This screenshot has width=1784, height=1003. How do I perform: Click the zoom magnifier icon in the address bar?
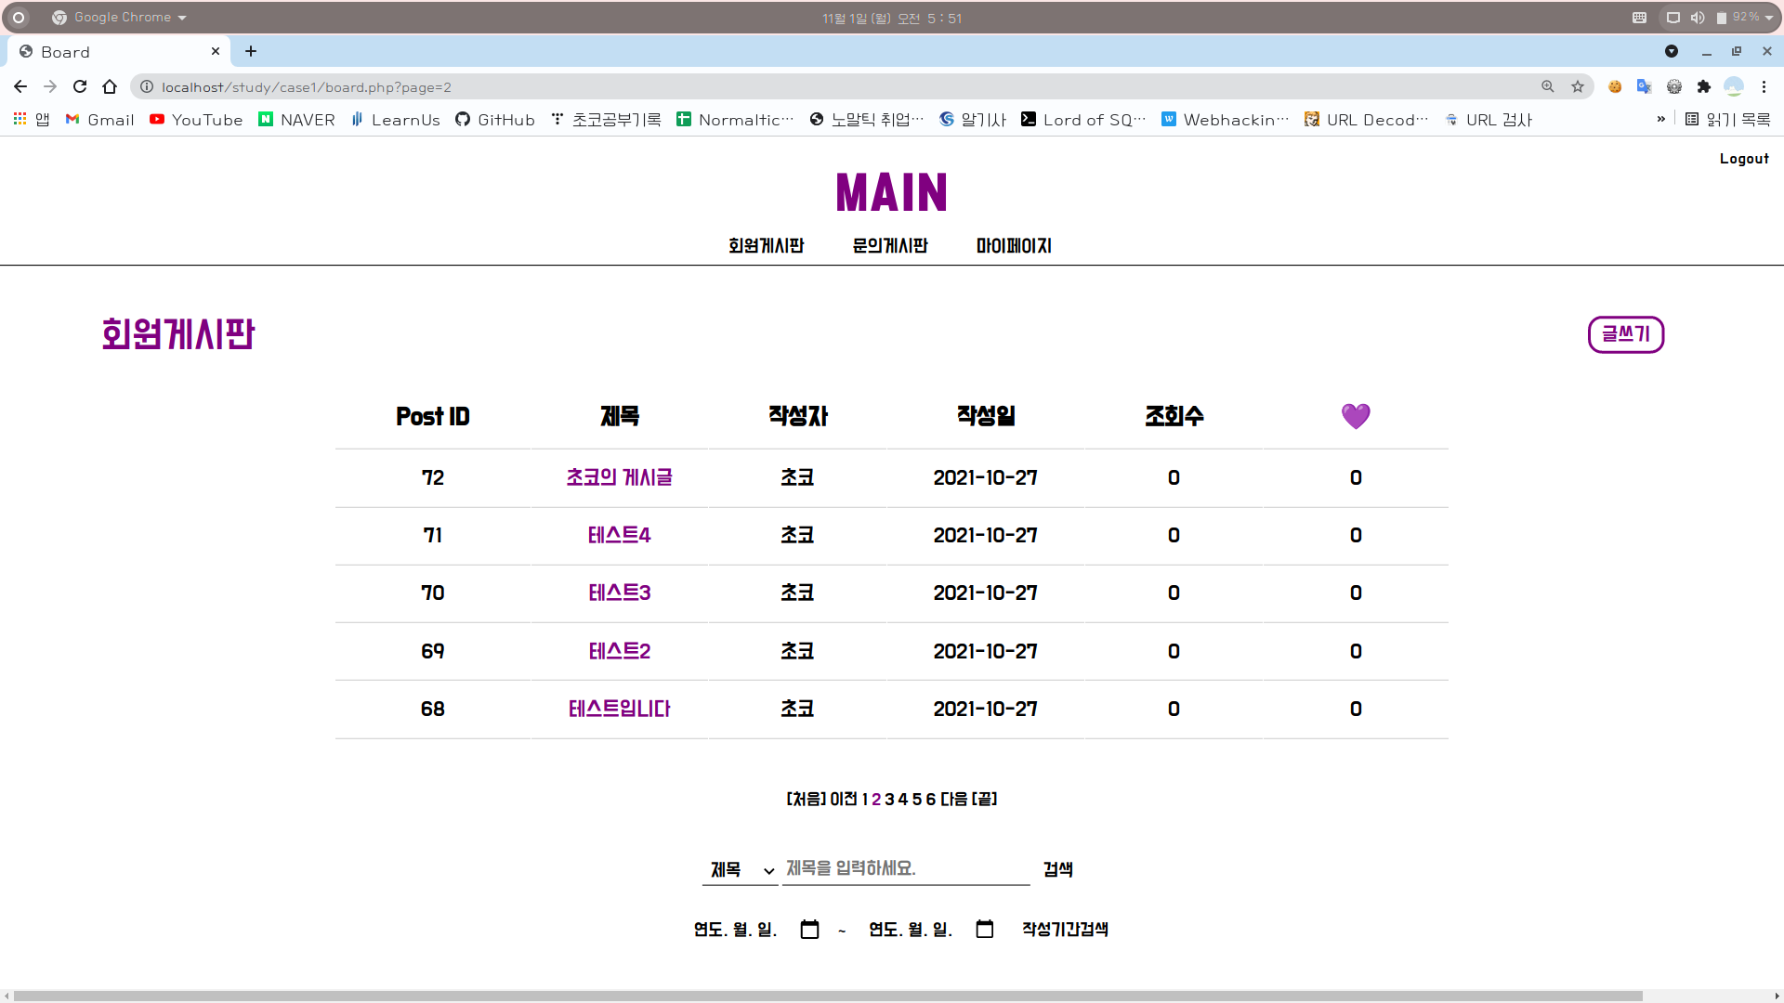[1548, 86]
